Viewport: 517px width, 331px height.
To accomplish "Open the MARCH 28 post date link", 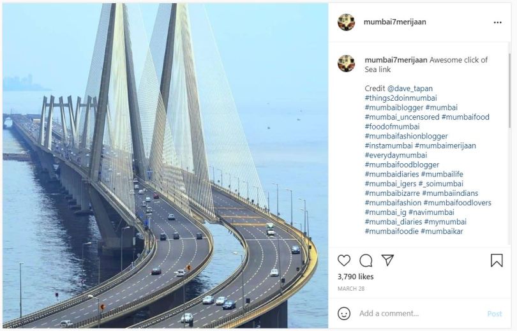I will point(351,288).
